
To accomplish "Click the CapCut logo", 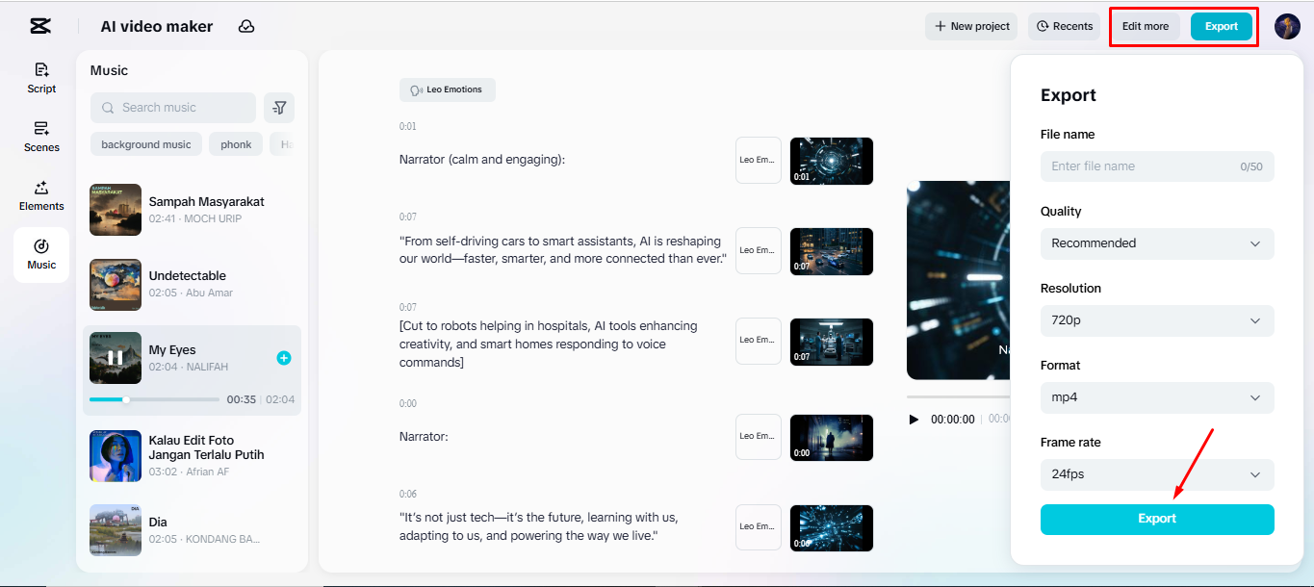I will coord(39,26).
